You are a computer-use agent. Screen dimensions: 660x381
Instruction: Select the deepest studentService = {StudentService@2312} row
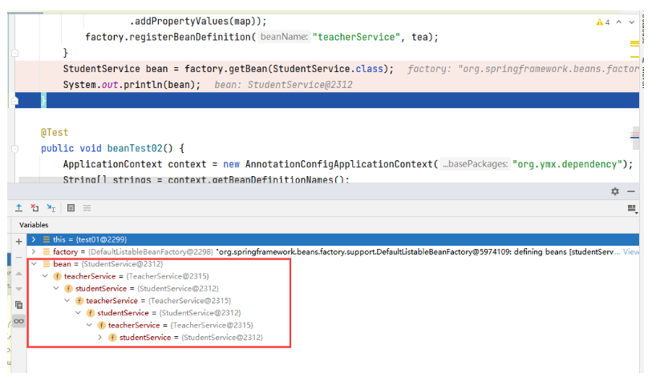point(333,337)
